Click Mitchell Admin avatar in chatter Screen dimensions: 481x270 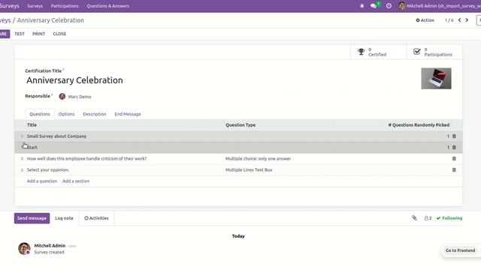tap(24, 248)
